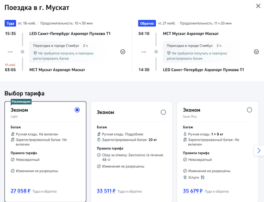
Task: Expand return flight layover details
Action: 256,51
